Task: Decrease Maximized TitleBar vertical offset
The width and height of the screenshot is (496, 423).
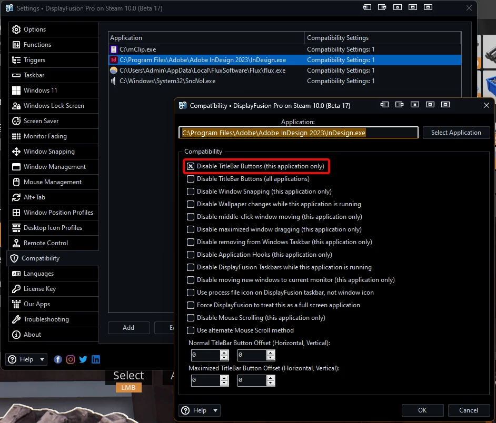Action: [x=271, y=383]
